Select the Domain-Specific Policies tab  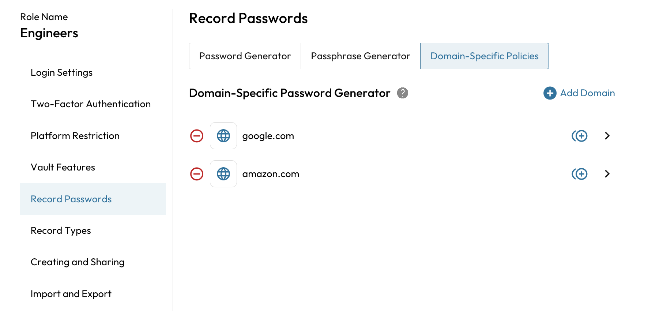484,56
